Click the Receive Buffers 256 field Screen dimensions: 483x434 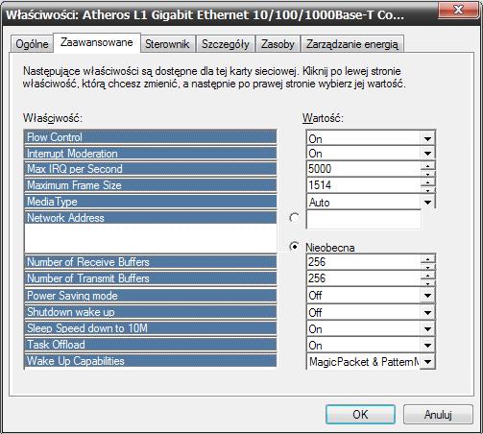[x=364, y=262]
